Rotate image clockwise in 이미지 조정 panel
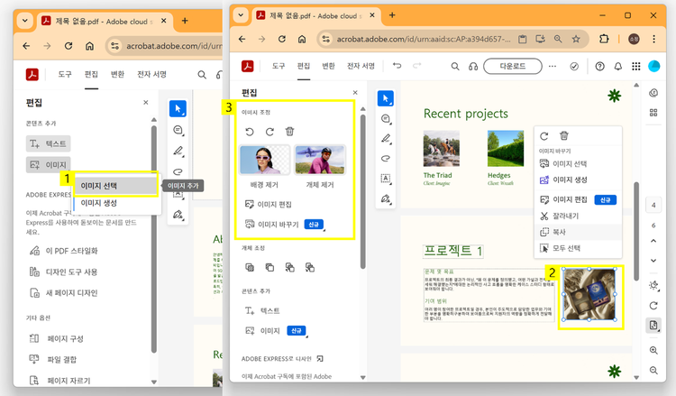Image resolution: width=676 pixels, height=396 pixels. click(x=269, y=132)
